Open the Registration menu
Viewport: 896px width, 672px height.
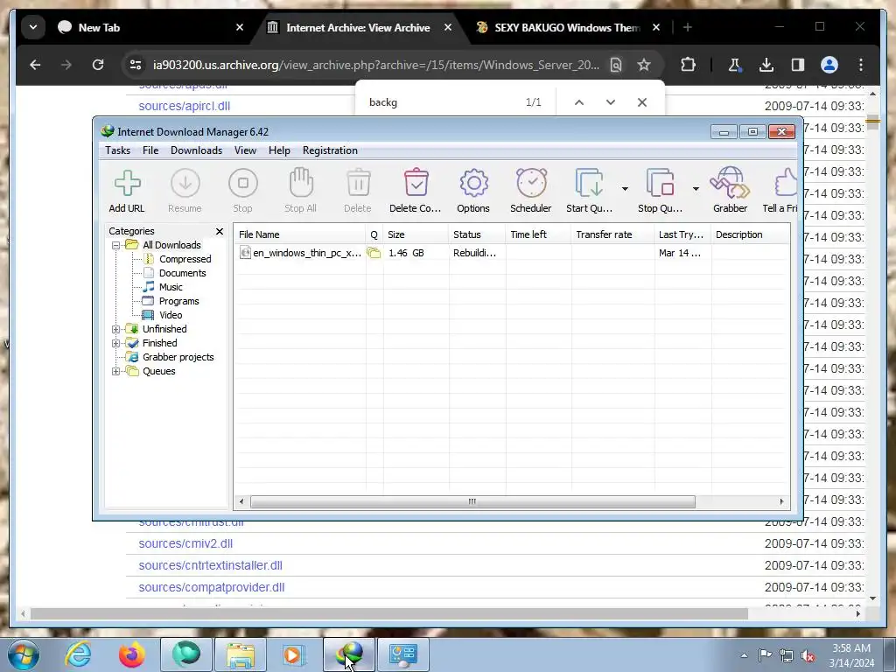330,150
